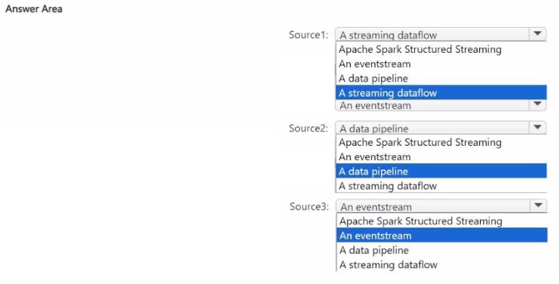This screenshot has height=284, width=559.
Task: Open the Source3 dropdown arrow
Action: click(x=538, y=206)
